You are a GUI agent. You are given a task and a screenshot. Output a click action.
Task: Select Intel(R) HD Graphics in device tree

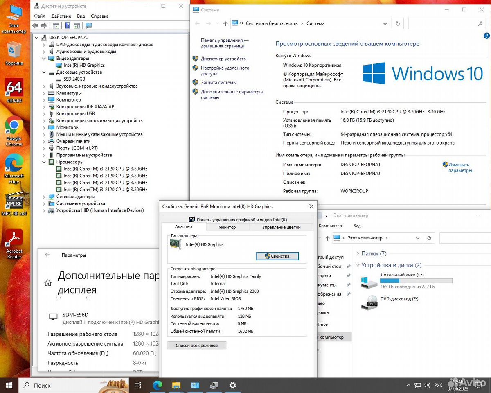pos(84,65)
